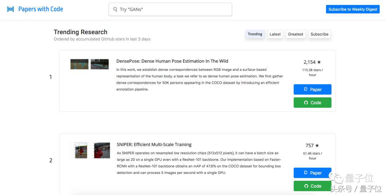Viewport: 386px width, 195px height.
Task: Switch to the Latest tab
Action: click(275, 34)
